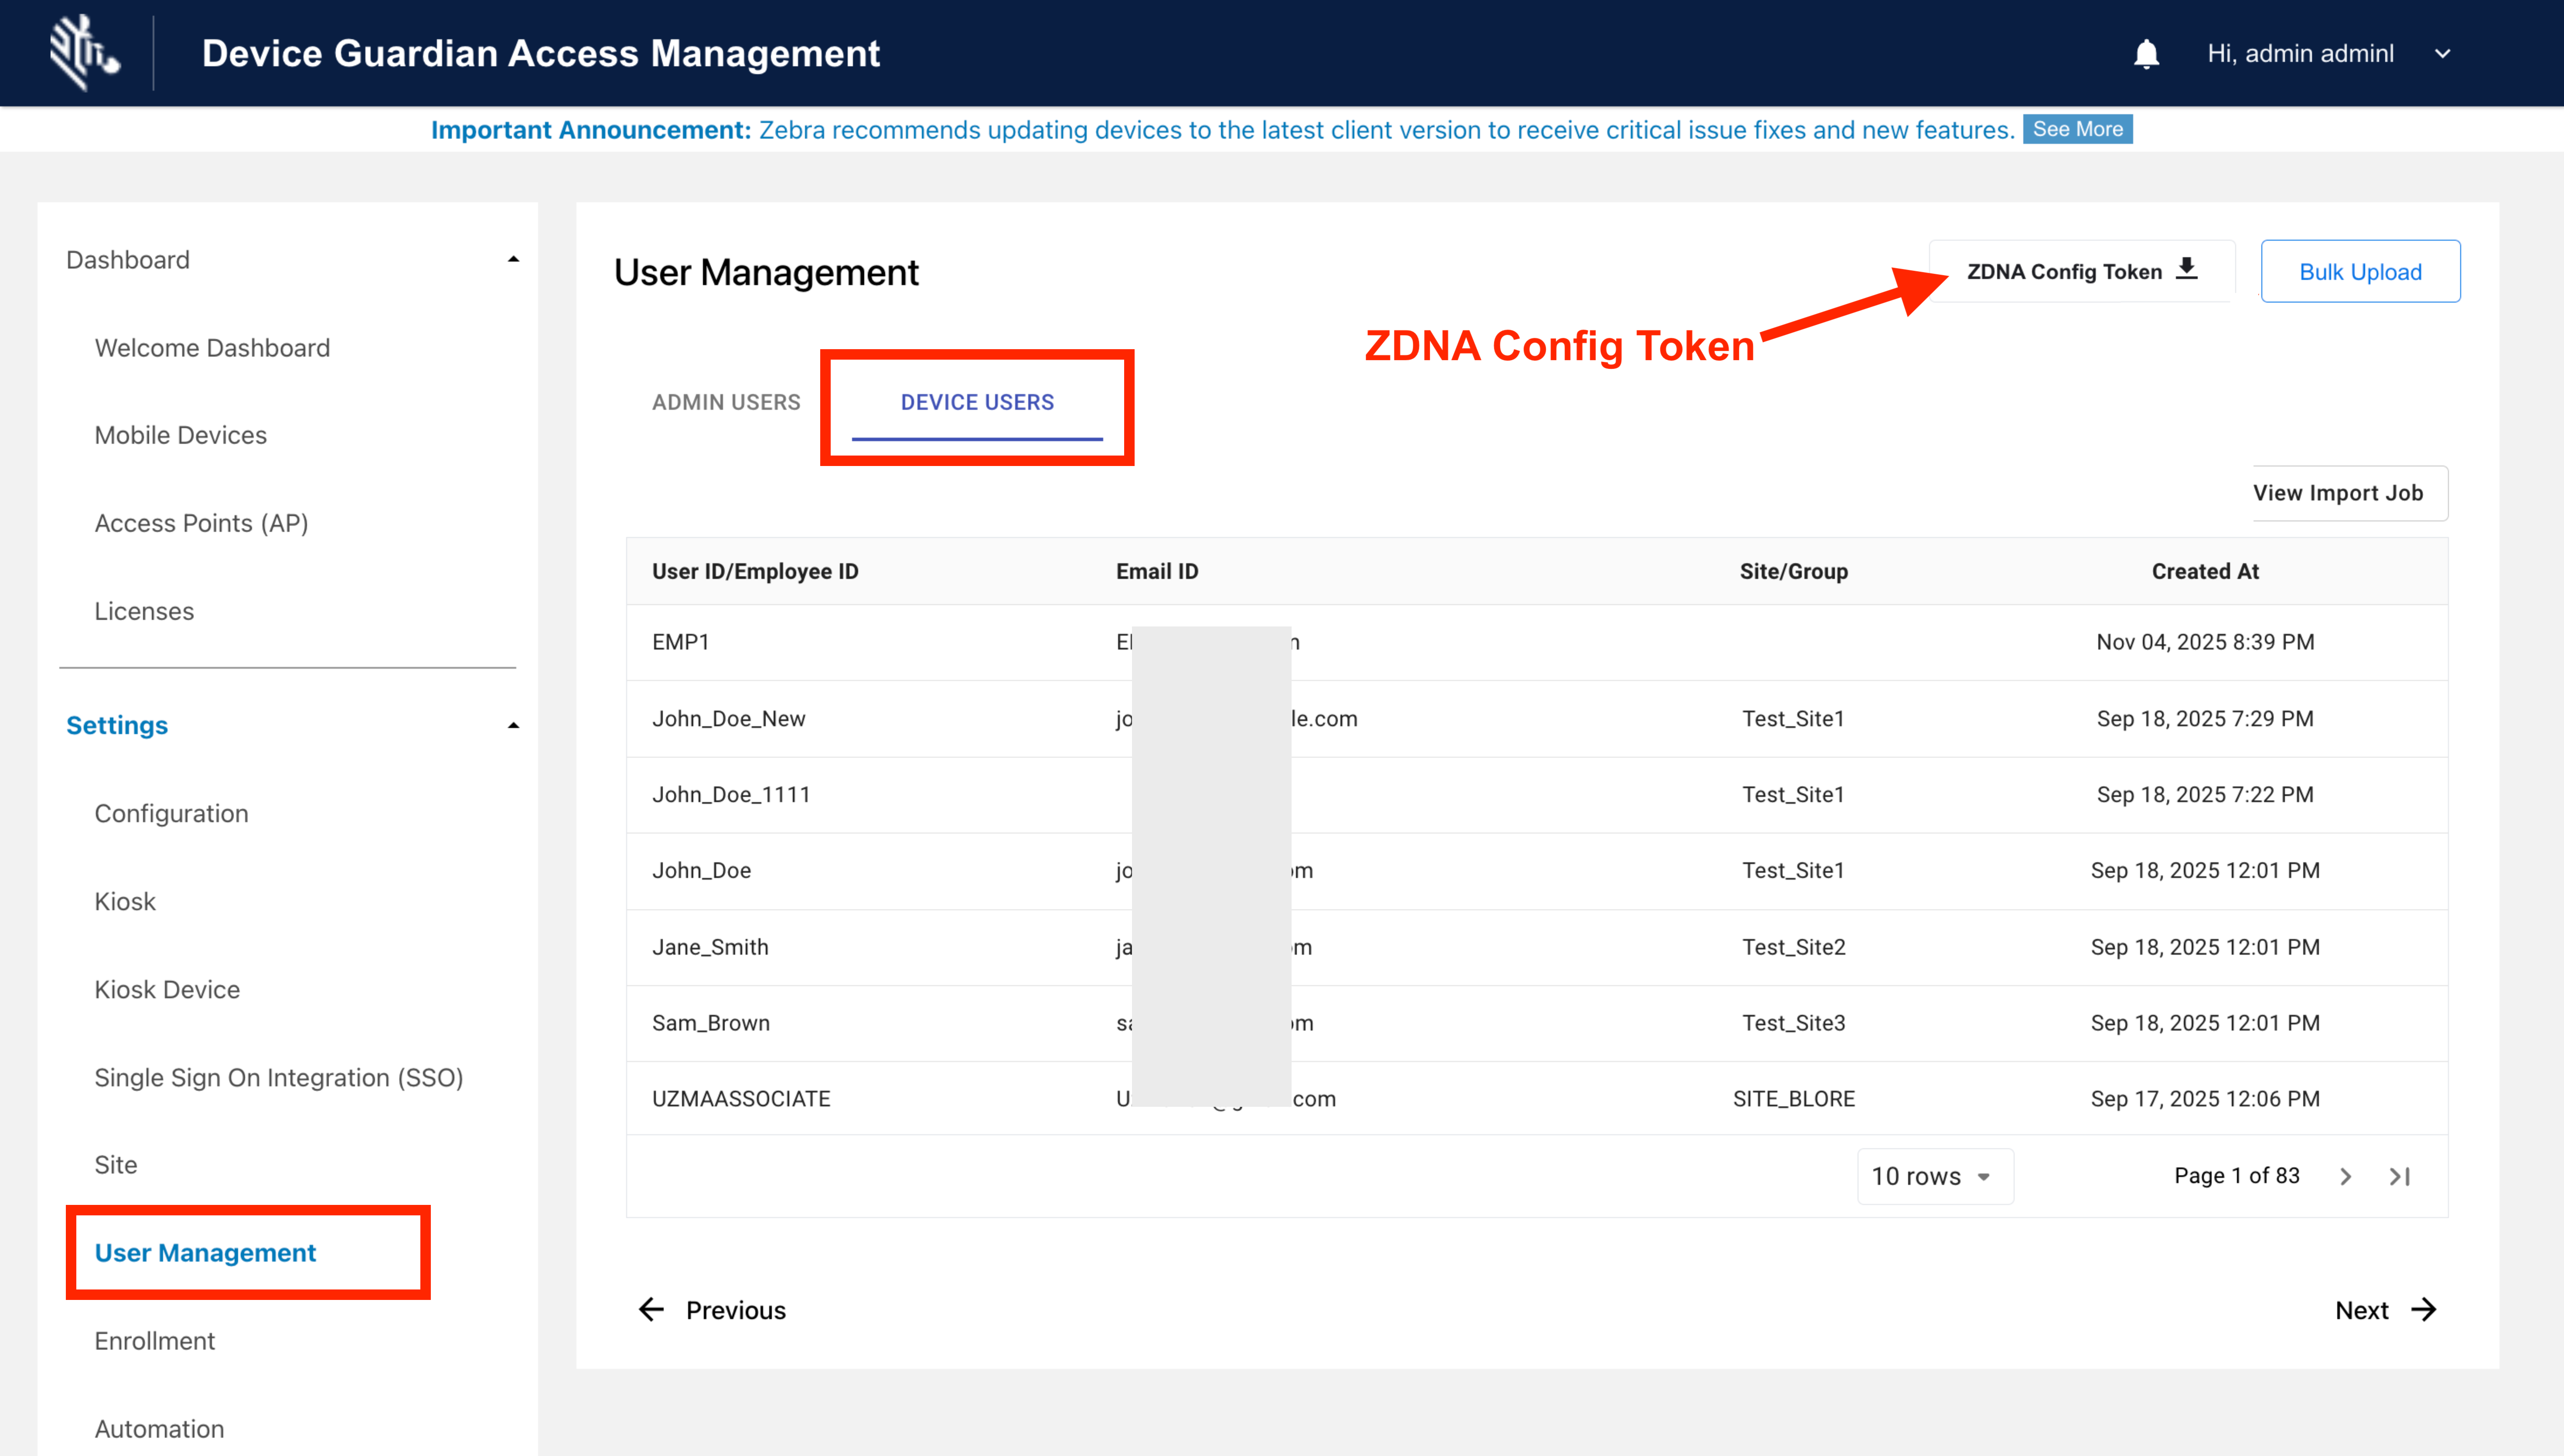The image size is (2564, 1456).
Task: Switch to the Admin Users tab
Action: tap(726, 402)
